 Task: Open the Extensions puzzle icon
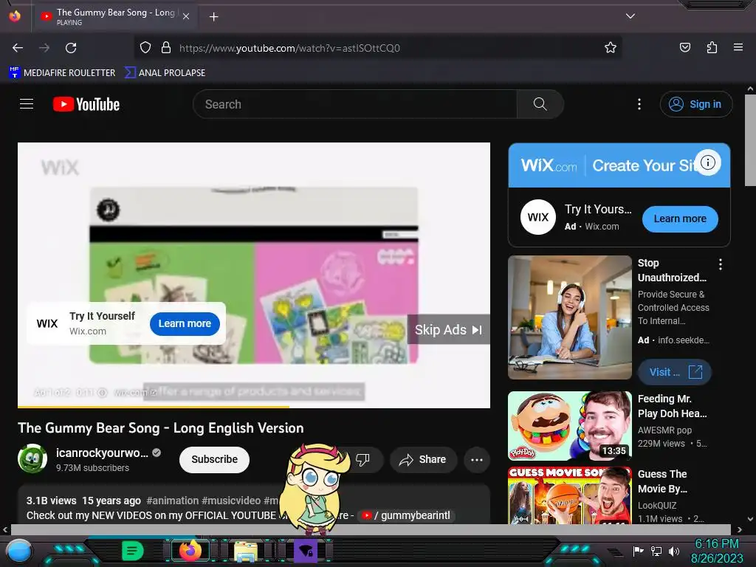(x=712, y=47)
